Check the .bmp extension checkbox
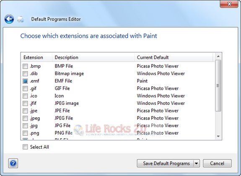Viewport: 241px width, 176px height. [x=25, y=66]
